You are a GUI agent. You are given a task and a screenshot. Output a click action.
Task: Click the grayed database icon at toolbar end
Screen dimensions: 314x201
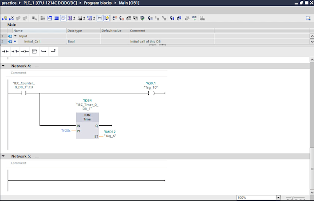click(x=202, y=18)
